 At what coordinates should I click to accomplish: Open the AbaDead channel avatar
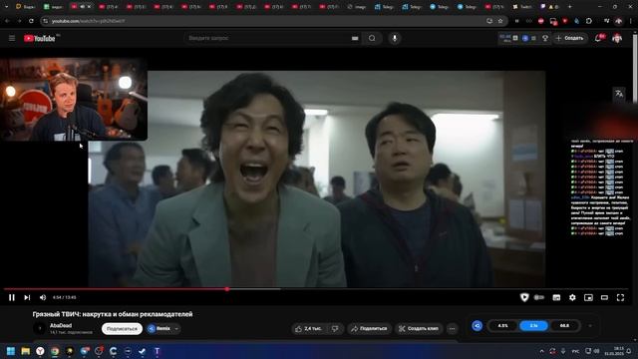[40, 328]
